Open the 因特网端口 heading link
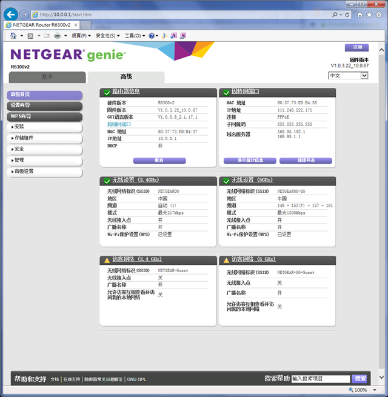This screenshot has width=388, height=397. point(245,92)
